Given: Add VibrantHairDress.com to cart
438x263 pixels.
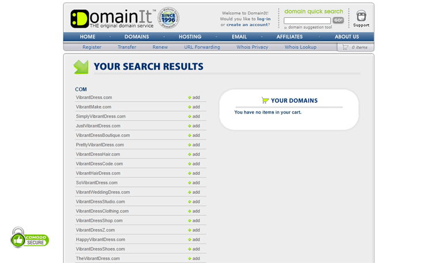Looking at the screenshot, I should (194, 173).
